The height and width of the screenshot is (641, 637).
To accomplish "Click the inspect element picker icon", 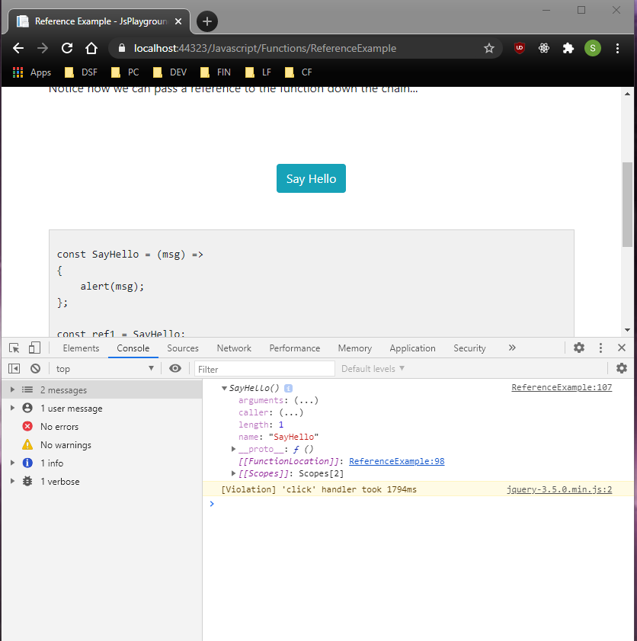I will [x=14, y=348].
